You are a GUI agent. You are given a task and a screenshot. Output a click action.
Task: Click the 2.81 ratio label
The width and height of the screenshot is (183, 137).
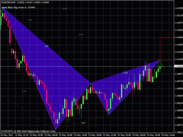pyautogui.click(x=24, y=91)
